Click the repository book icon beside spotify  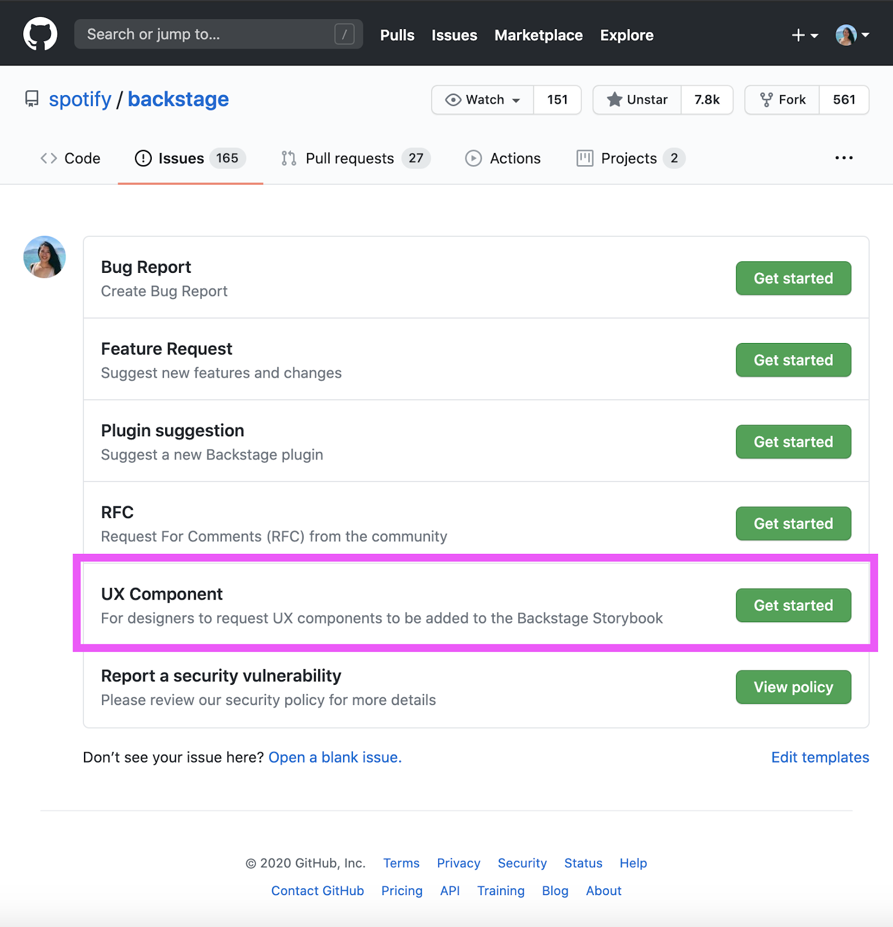click(32, 99)
